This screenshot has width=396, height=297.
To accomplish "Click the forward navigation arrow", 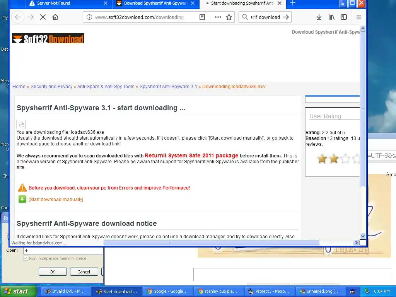I will tap(30, 17).
